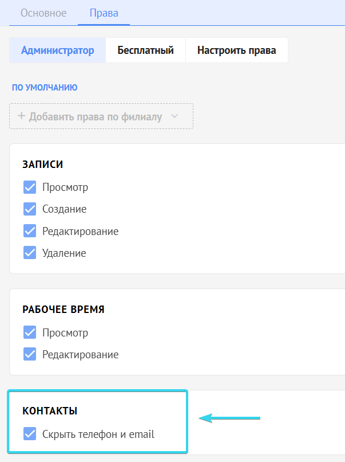This screenshot has height=462, width=345.
Task: Click the КОНТАКТЫ section heading
Action: (50, 411)
